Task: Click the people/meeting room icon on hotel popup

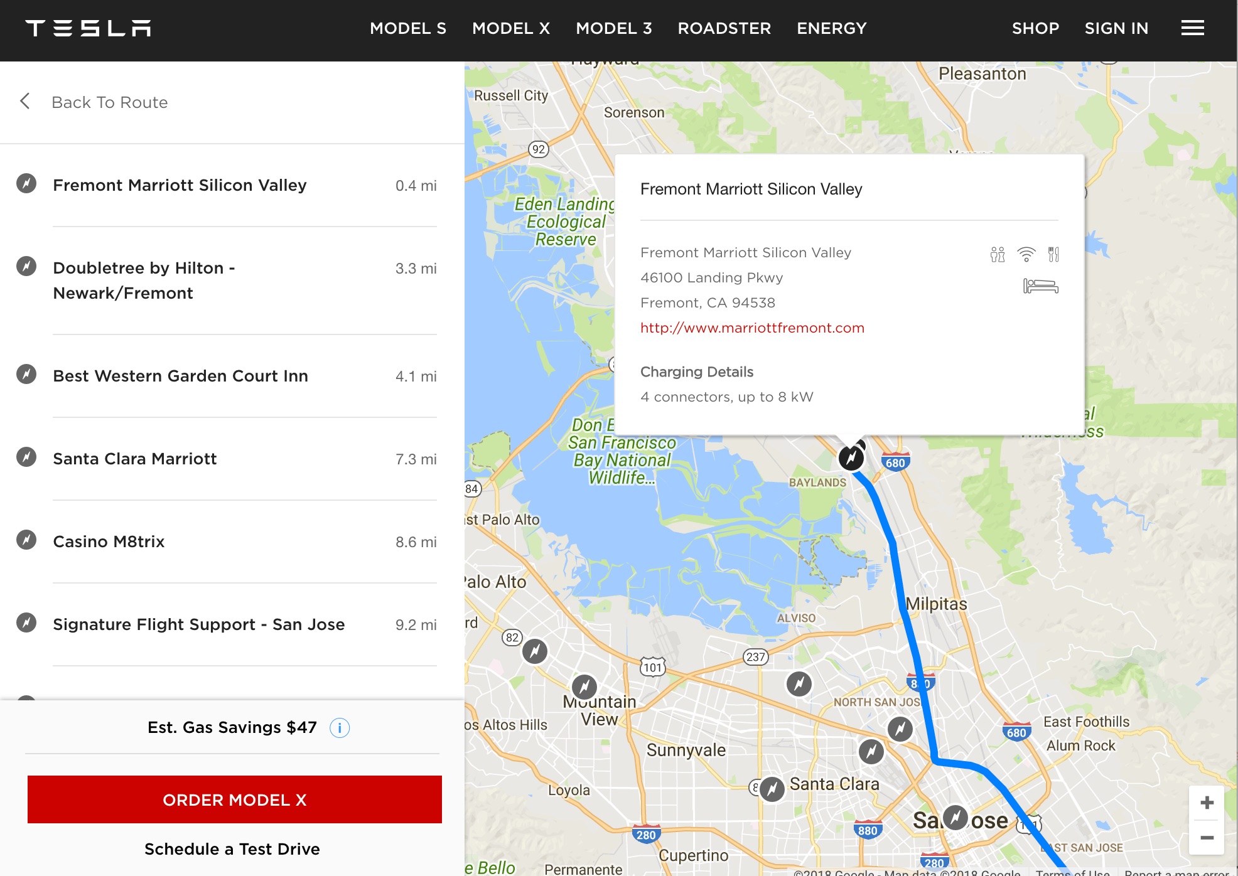Action: [997, 253]
